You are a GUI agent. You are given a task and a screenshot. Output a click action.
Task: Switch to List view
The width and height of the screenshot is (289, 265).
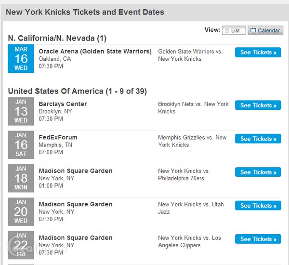pos(234,30)
